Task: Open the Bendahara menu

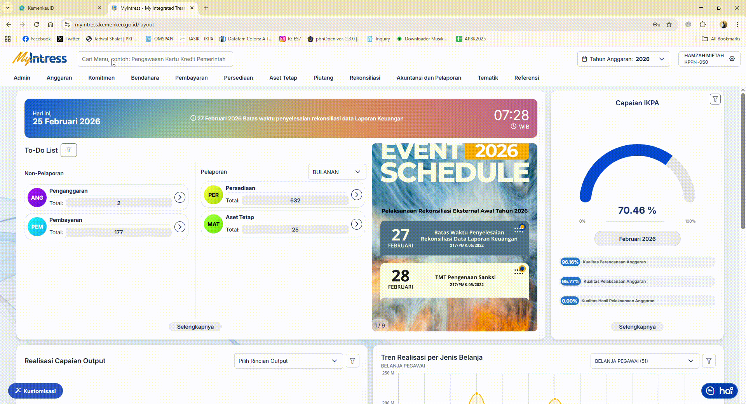Action: [145, 78]
